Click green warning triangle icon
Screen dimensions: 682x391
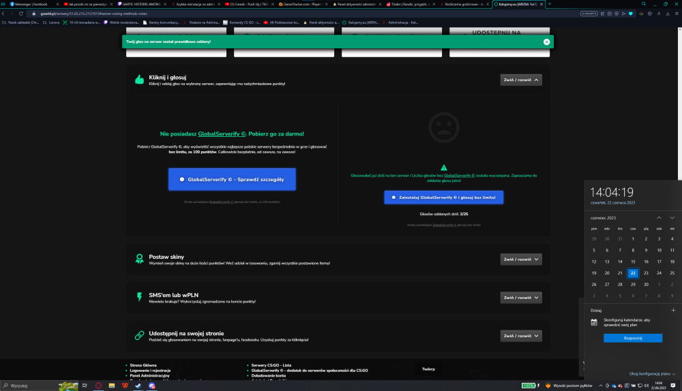pyautogui.click(x=444, y=168)
